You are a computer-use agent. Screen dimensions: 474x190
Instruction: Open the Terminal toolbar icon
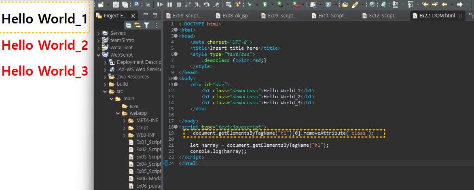tap(136, 4)
